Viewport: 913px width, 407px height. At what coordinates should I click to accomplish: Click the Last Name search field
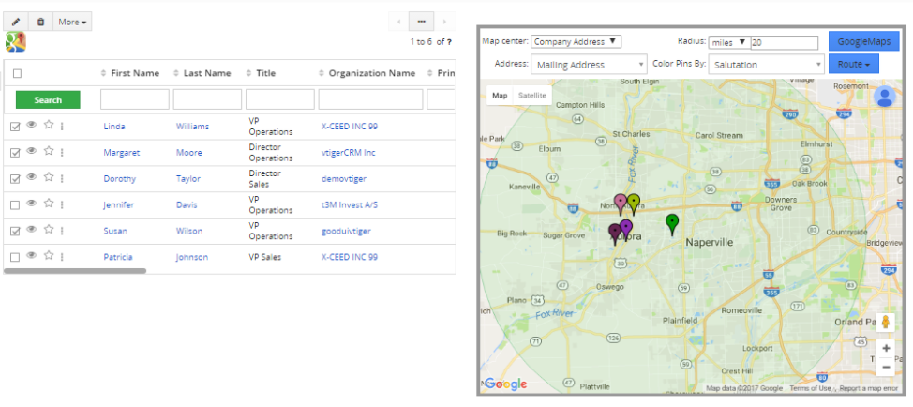(207, 99)
